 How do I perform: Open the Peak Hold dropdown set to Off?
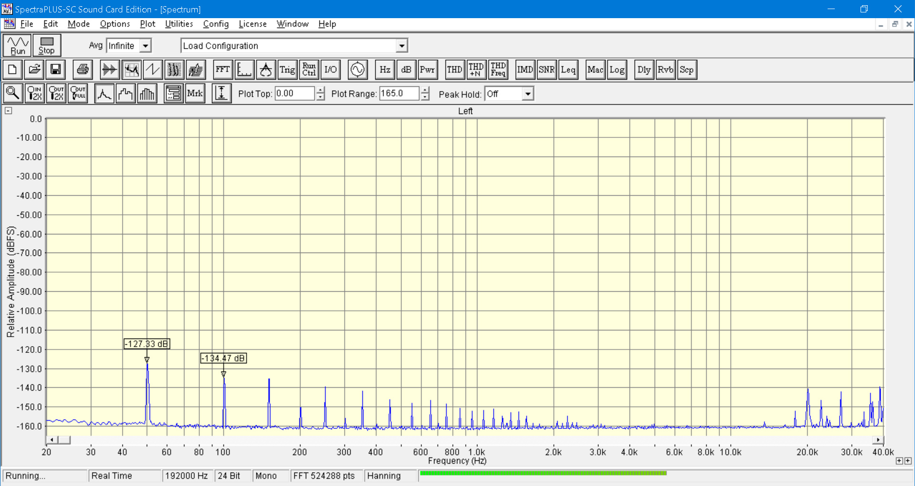click(527, 94)
